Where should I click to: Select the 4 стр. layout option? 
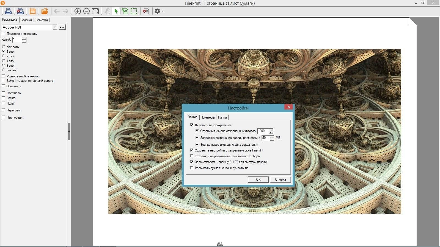coord(4,61)
